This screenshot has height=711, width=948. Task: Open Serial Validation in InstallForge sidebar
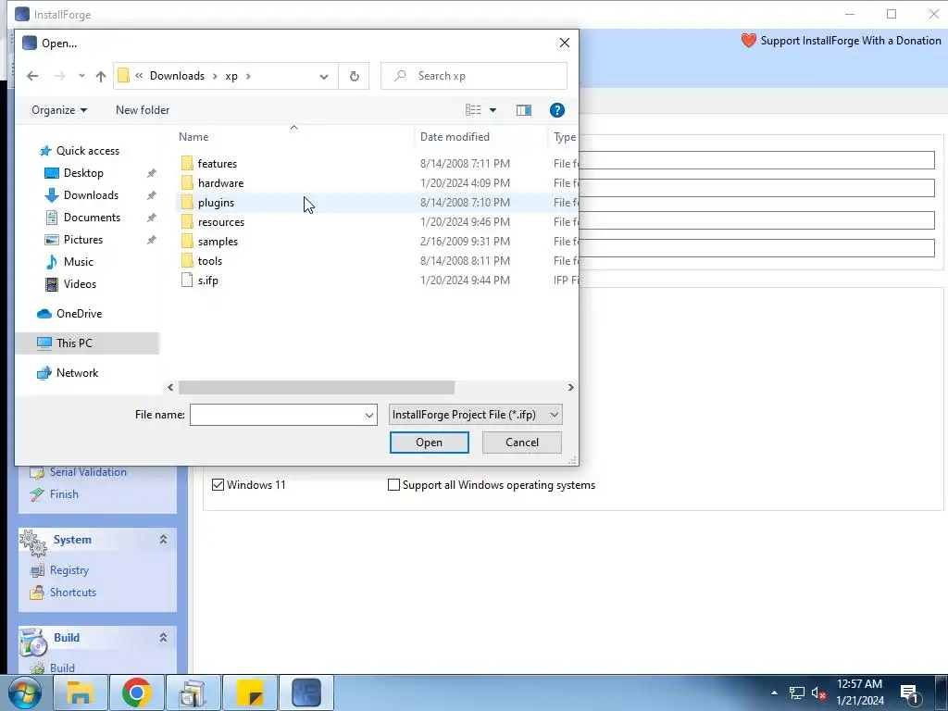(88, 472)
